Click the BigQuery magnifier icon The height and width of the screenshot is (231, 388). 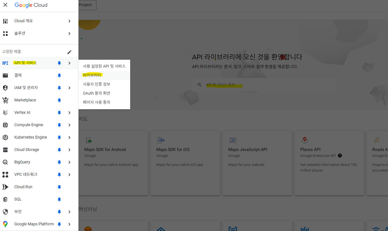point(5,162)
